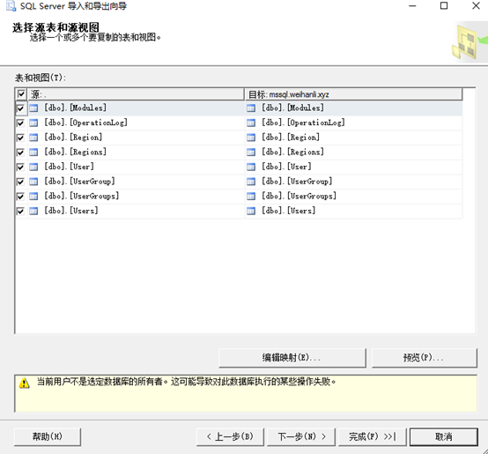Select destination cell [dbo].[OperationLog]
This screenshot has width=488, height=454.
click(x=353, y=123)
